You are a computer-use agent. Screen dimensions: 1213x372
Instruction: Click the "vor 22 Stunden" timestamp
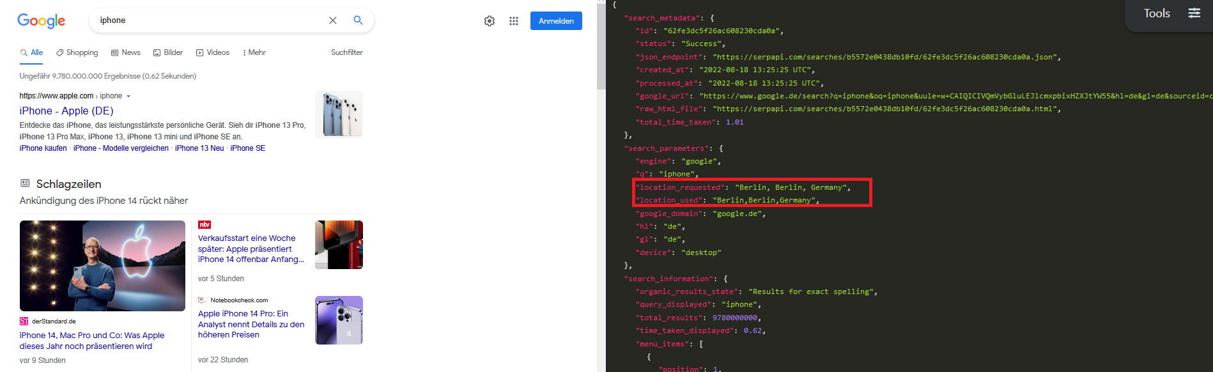[223, 360]
